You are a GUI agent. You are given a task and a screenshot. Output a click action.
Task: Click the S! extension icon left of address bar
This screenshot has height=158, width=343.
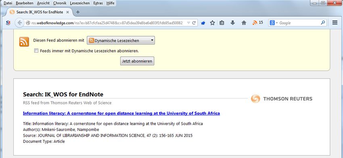[8, 23]
